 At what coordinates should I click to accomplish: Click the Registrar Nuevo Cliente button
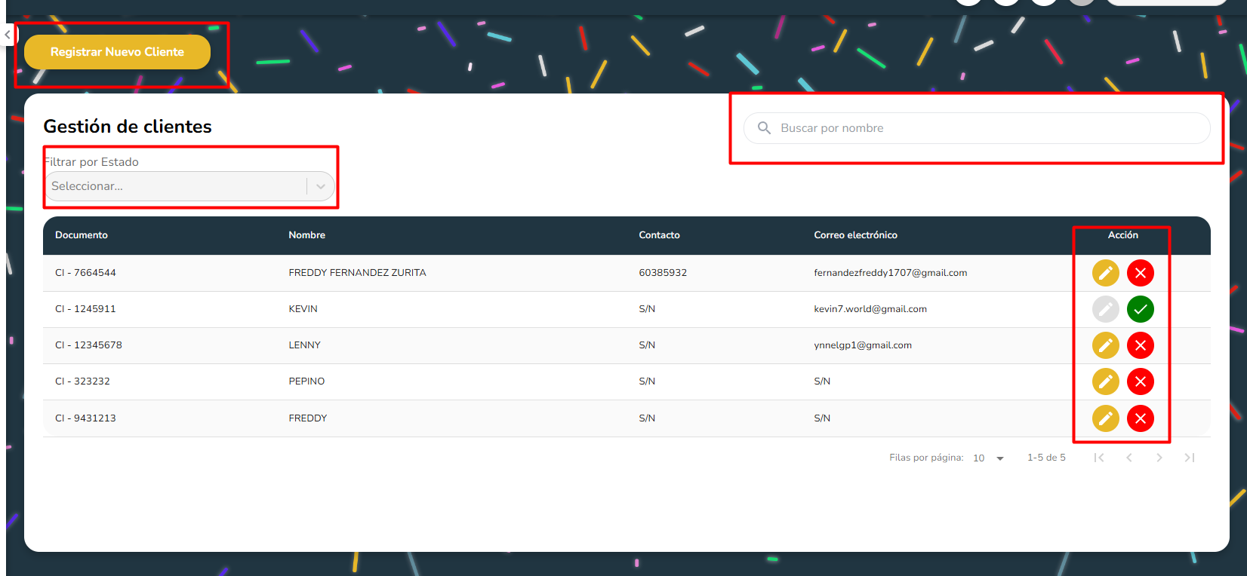tap(117, 52)
